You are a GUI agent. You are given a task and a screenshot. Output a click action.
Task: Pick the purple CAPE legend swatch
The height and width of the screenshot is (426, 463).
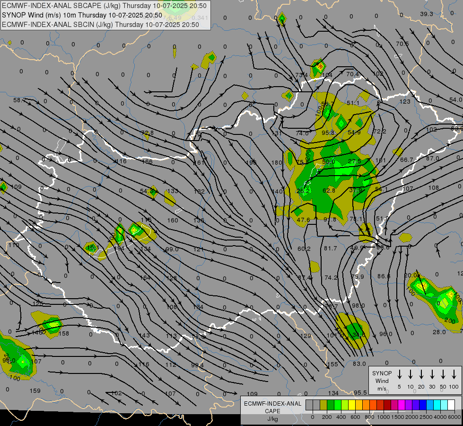(408, 405)
